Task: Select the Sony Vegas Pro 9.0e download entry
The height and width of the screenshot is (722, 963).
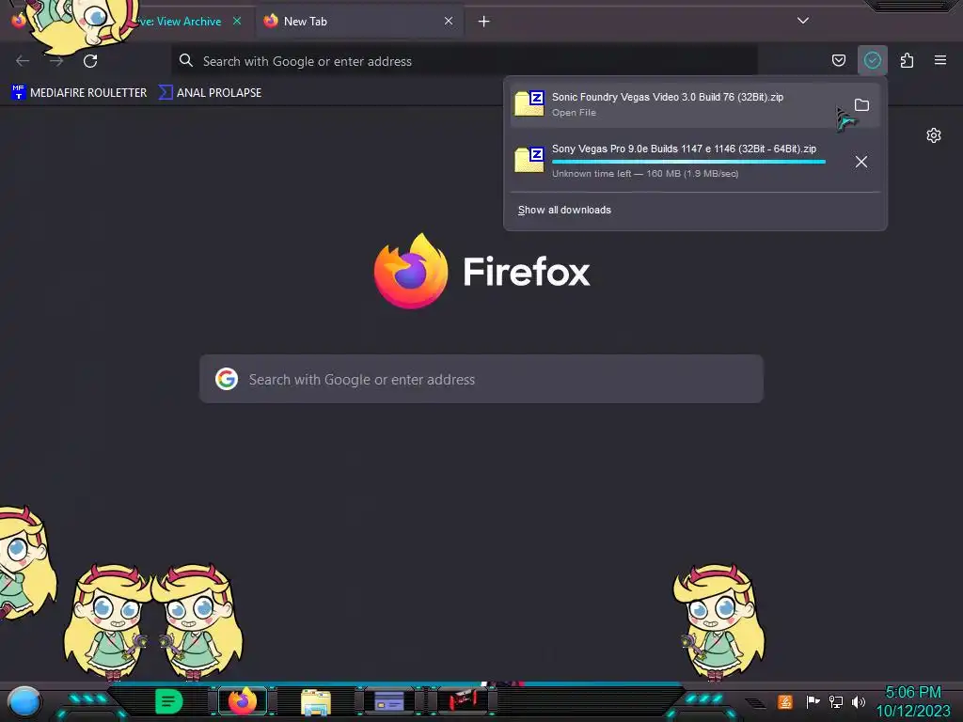Action: point(695,161)
